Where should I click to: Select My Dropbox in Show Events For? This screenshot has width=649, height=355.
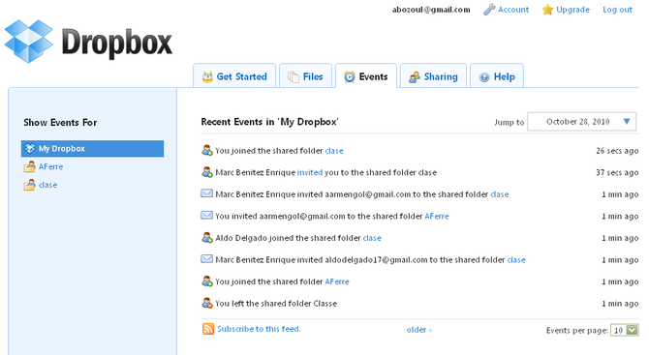click(x=92, y=148)
